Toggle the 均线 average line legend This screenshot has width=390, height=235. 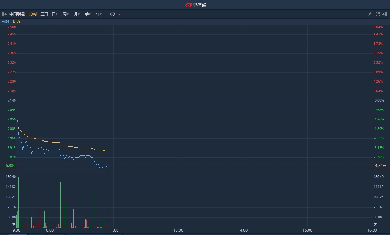pyautogui.click(x=16, y=22)
